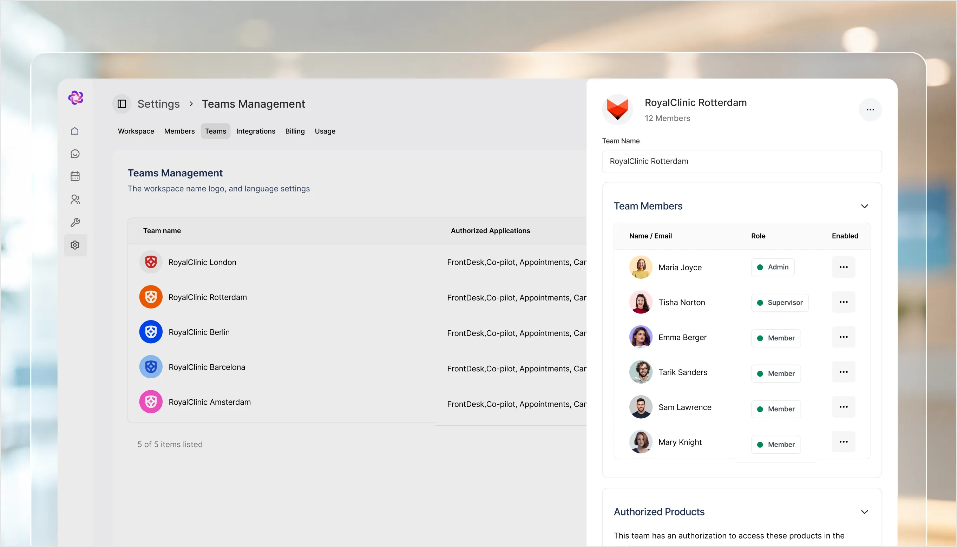The height and width of the screenshot is (547, 957).
Task: Open the contacts people icon in sidebar
Action: tap(75, 200)
